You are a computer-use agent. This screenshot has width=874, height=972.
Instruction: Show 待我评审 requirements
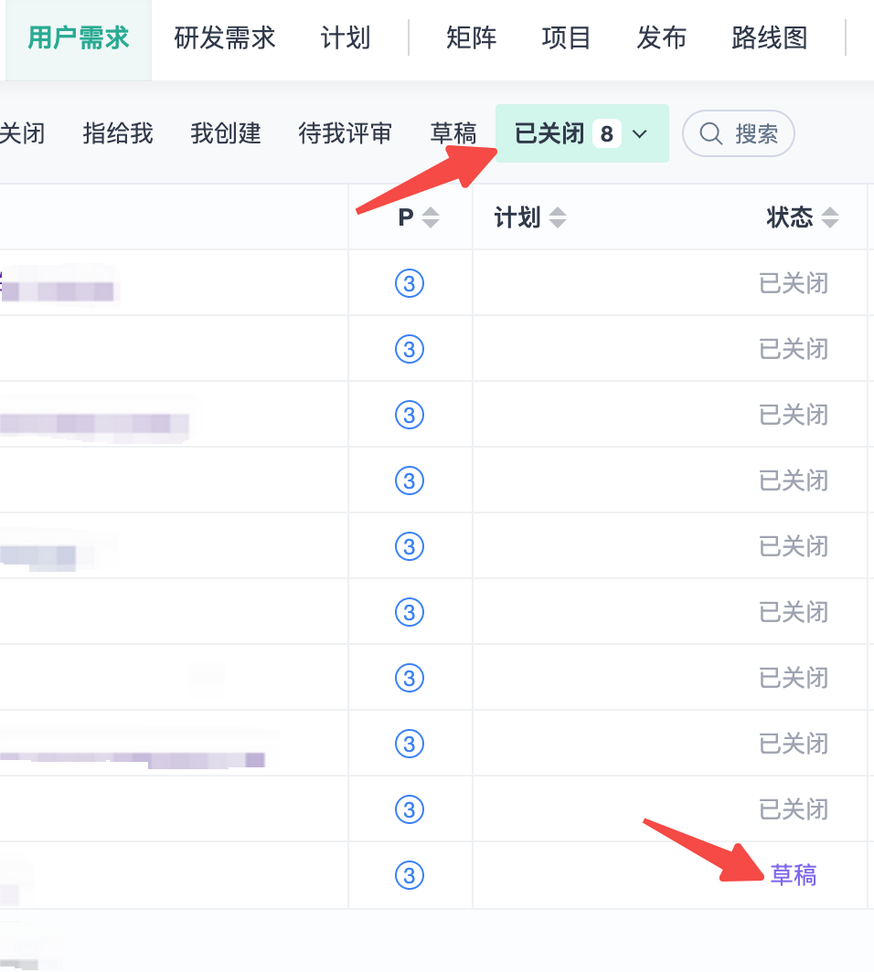(345, 133)
